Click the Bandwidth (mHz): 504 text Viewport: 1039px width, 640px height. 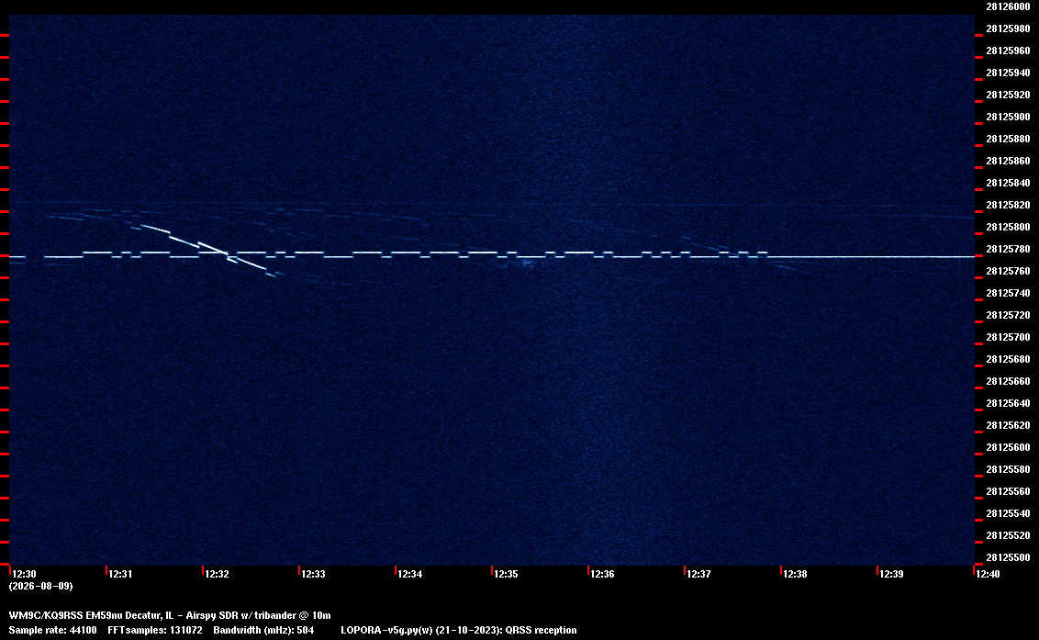pos(263,630)
